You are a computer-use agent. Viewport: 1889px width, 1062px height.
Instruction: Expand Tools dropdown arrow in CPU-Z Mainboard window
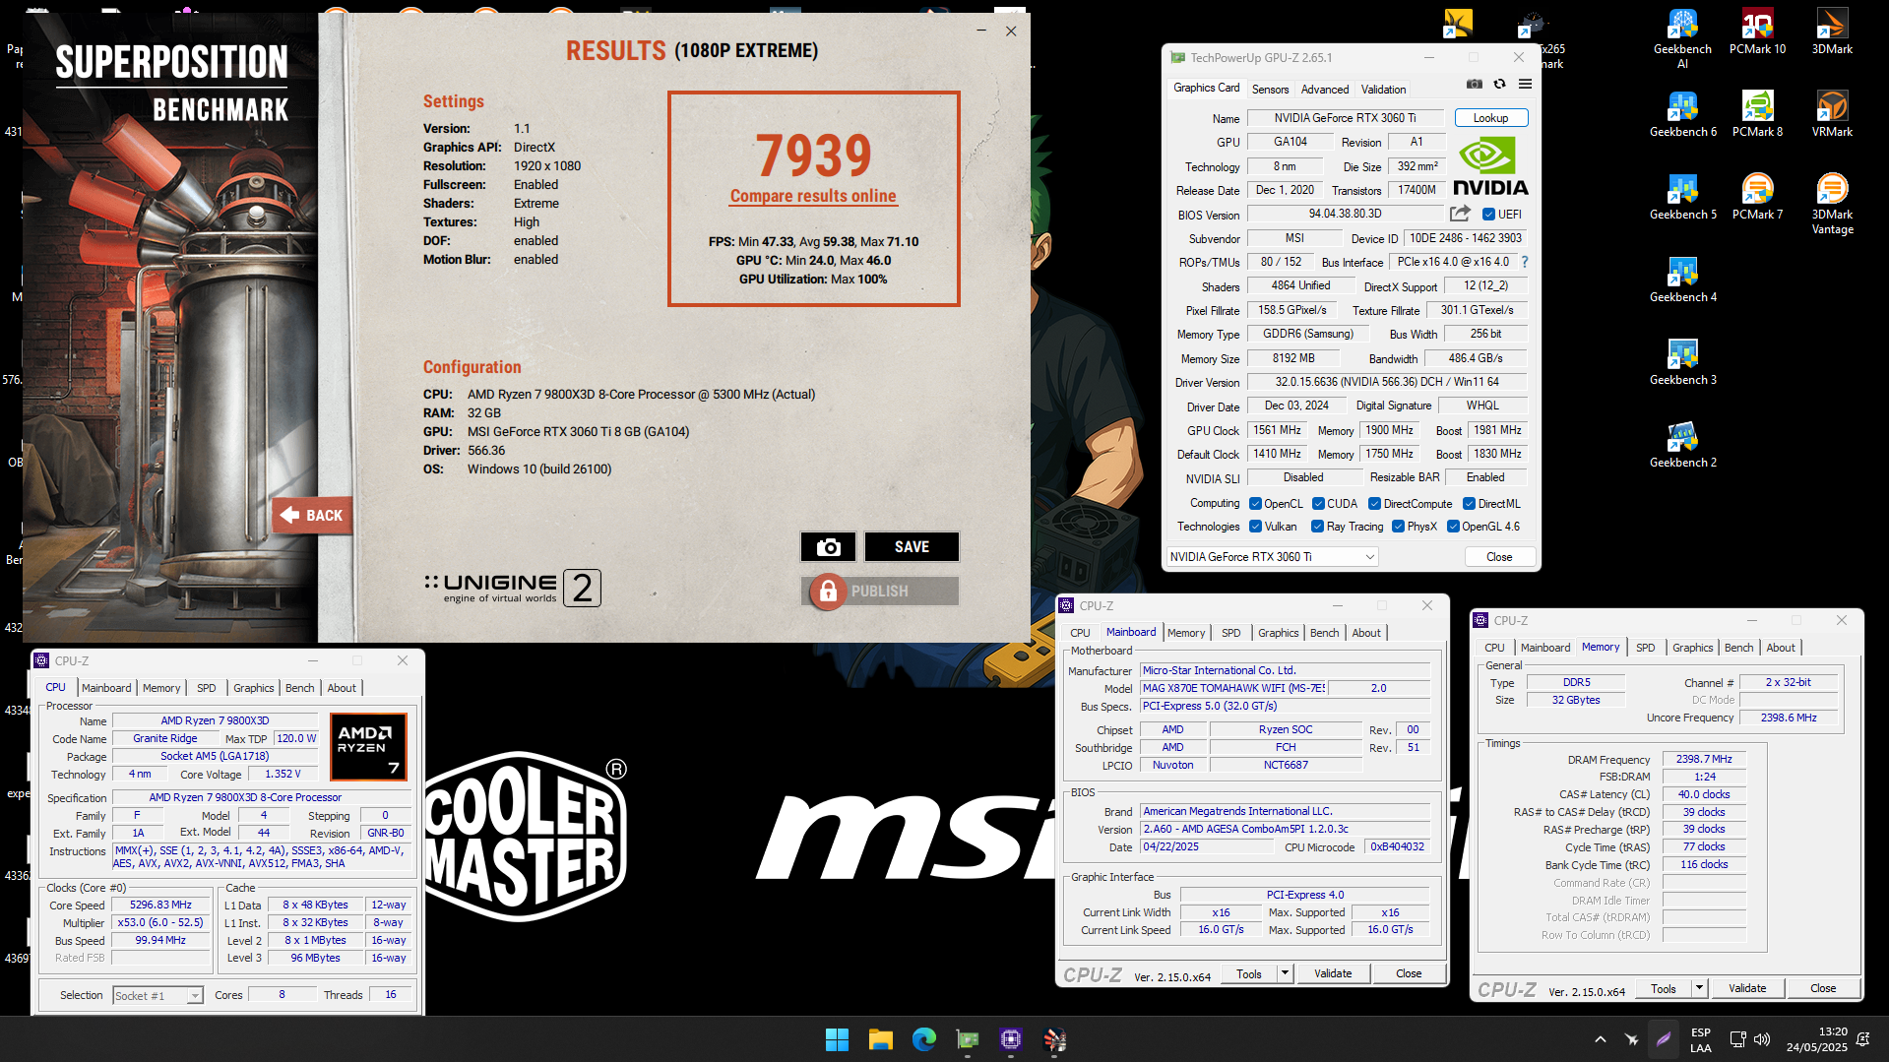(1285, 973)
